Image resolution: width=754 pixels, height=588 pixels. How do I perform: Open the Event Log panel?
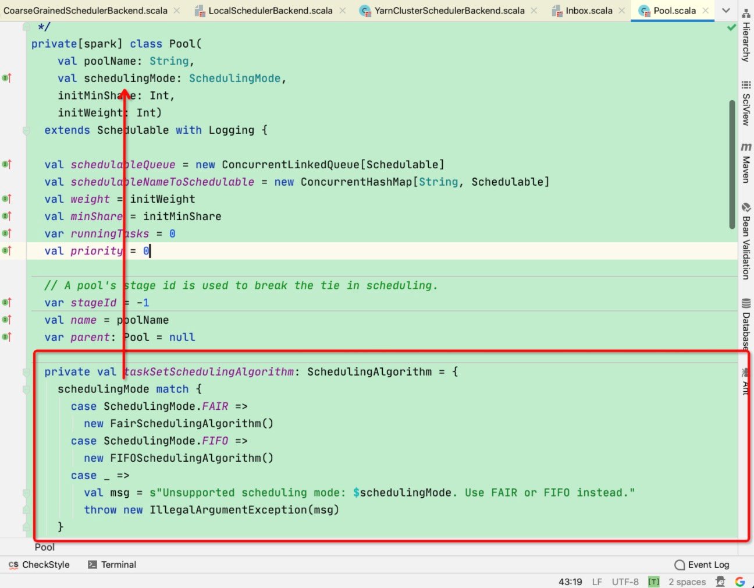pyautogui.click(x=702, y=565)
